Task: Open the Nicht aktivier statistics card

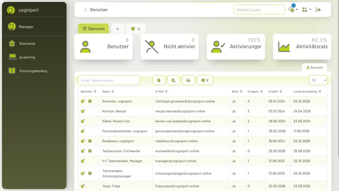Action: (x=169, y=46)
